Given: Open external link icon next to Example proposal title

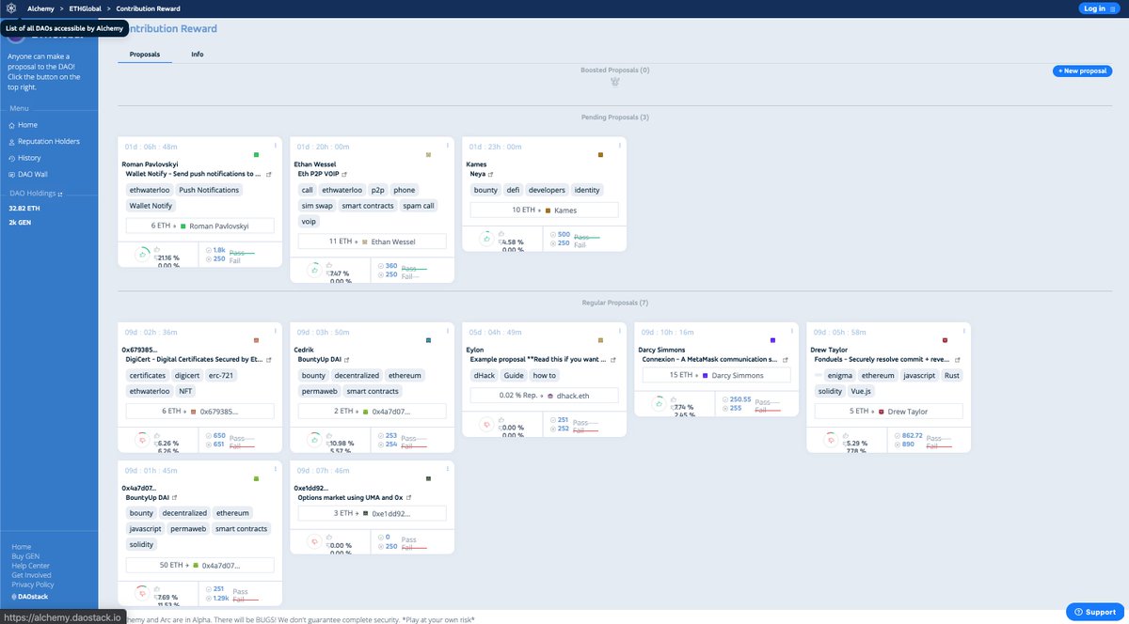Looking at the screenshot, I should tap(615, 360).
